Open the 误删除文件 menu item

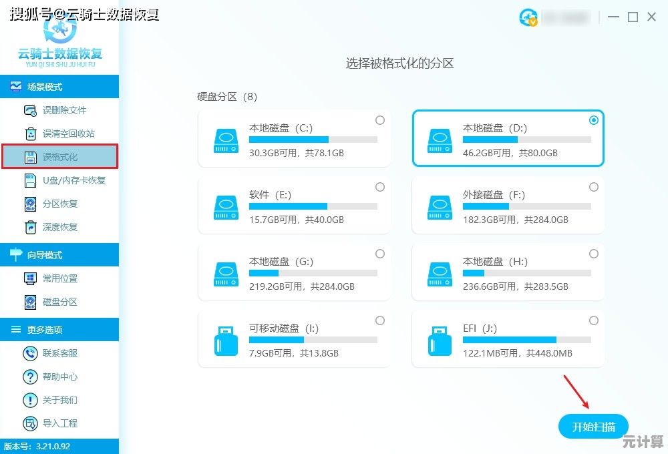(59, 110)
